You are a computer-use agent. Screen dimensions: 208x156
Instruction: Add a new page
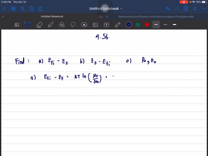185,9
